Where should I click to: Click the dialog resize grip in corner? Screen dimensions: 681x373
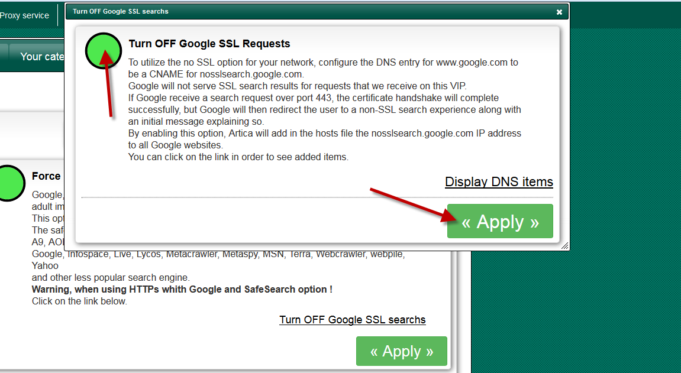(x=564, y=246)
